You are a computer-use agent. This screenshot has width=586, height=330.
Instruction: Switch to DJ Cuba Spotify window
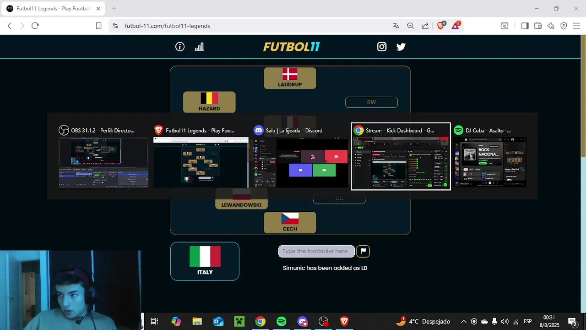(x=490, y=156)
